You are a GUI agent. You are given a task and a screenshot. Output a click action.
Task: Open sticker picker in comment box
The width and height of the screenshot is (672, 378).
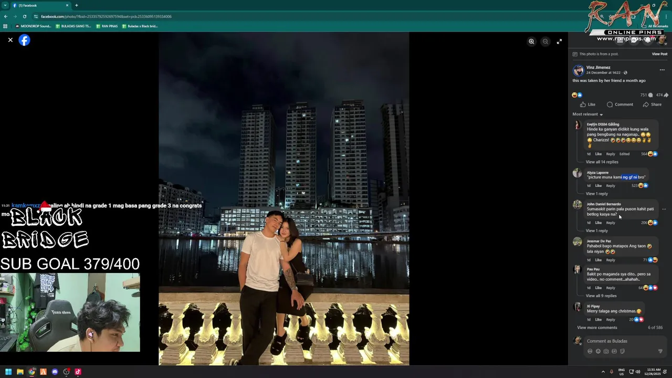pyautogui.click(x=622, y=351)
